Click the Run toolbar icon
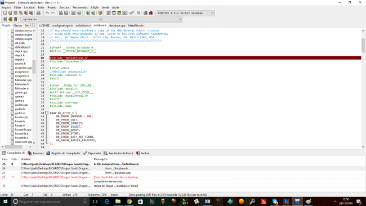The width and height of the screenshot is (366, 206). (x=114, y=13)
